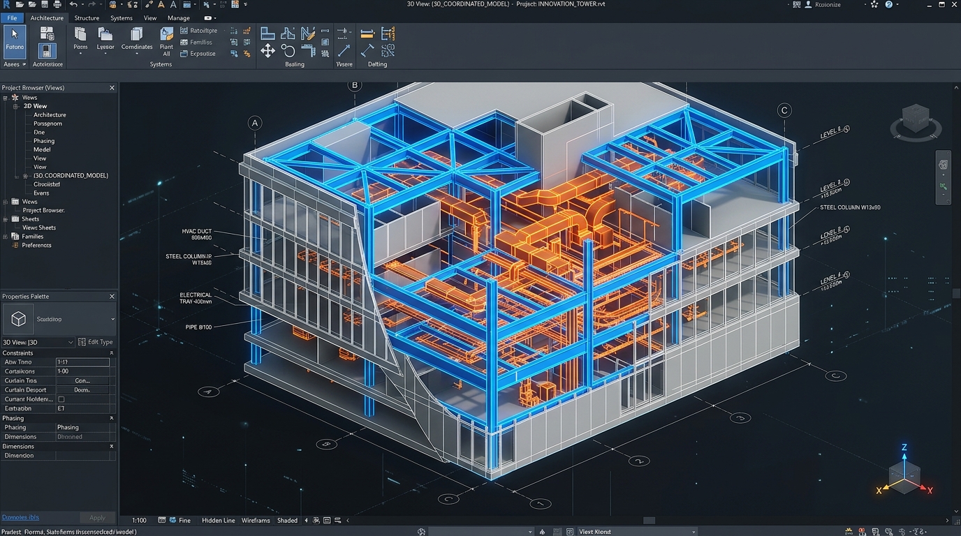Image resolution: width=961 pixels, height=536 pixels.
Task: Expand the Sheets tree node
Action: [x=6, y=219]
